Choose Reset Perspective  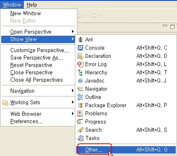38,65
